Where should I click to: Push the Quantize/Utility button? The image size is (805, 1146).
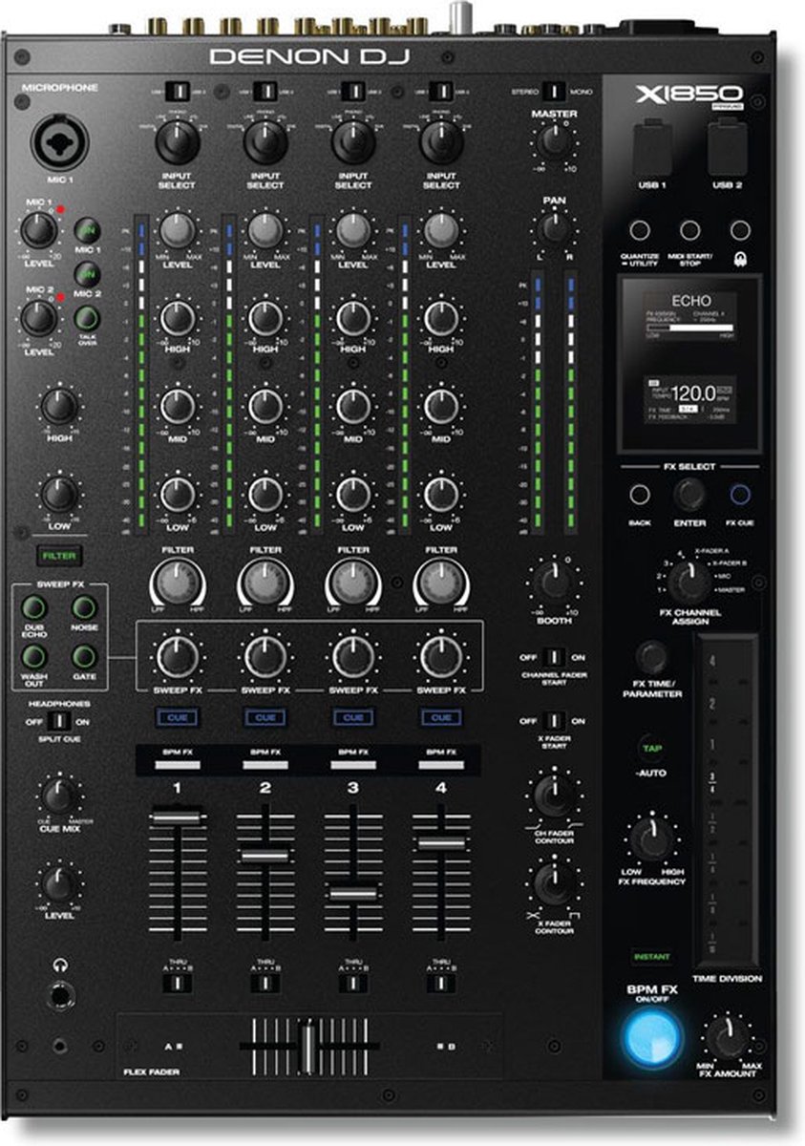point(640,230)
